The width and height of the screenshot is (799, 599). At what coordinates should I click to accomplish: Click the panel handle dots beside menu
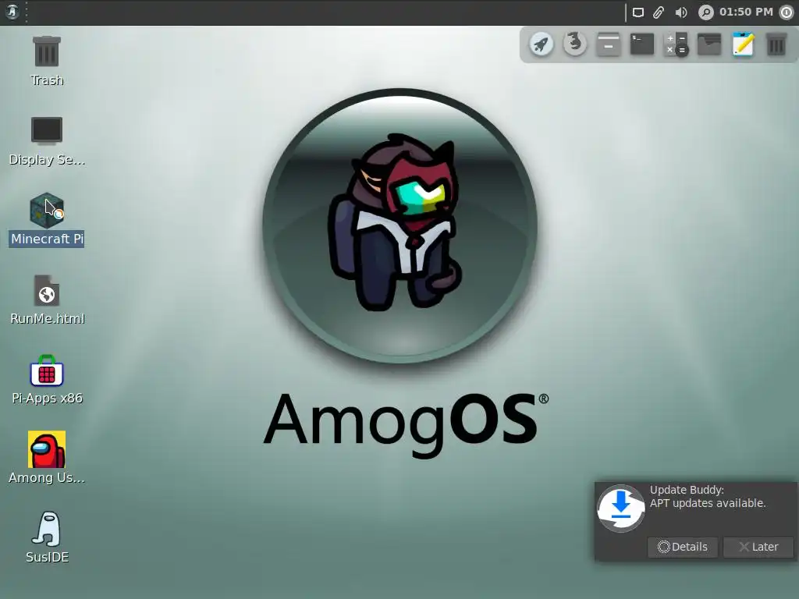coord(27,12)
